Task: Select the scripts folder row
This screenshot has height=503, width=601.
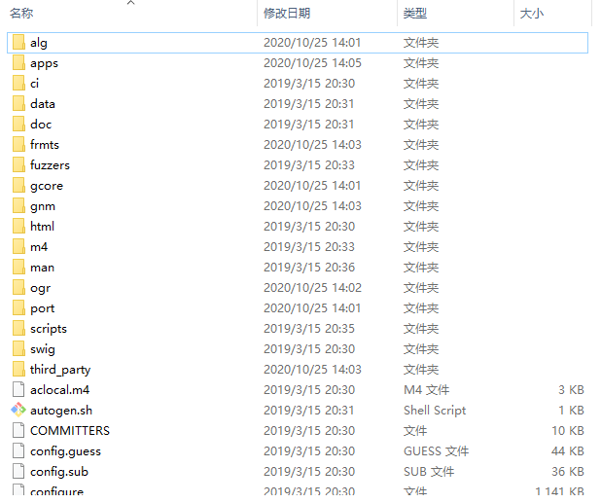Action: (x=298, y=329)
